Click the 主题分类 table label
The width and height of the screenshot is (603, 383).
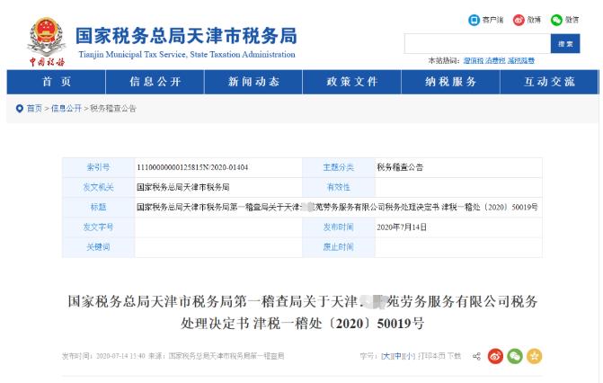pos(338,167)
